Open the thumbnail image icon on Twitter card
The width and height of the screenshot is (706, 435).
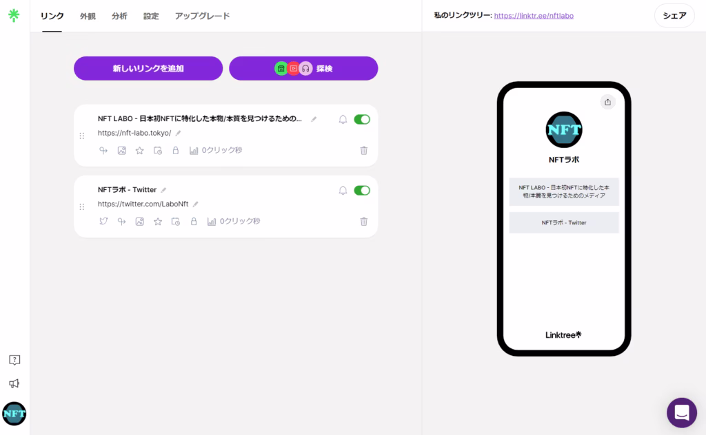pyautogui.click(x=139, y=221)
